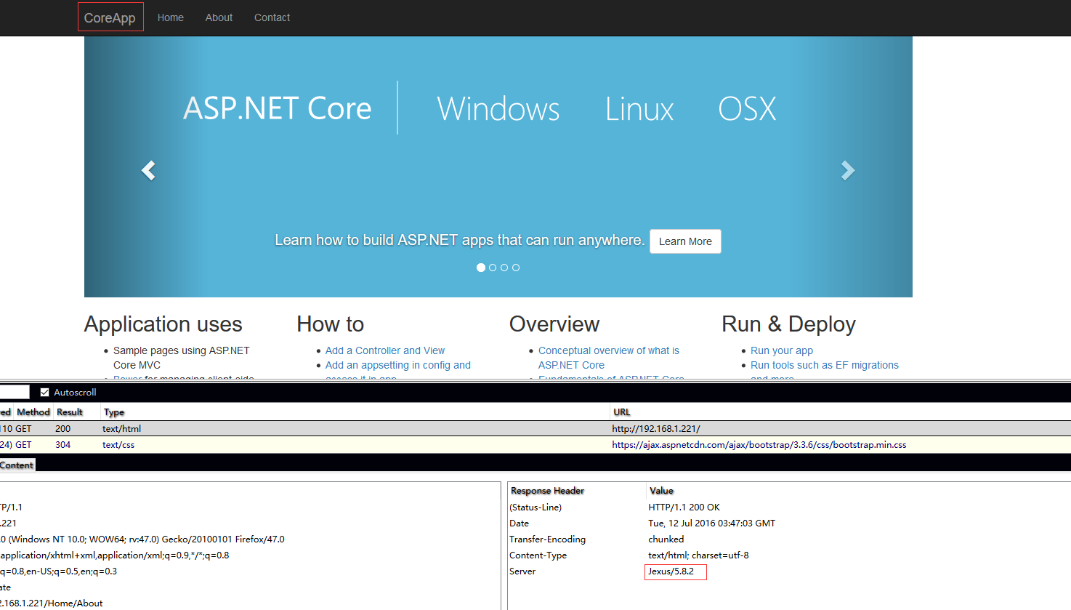Open the Contact nav item

272,17
